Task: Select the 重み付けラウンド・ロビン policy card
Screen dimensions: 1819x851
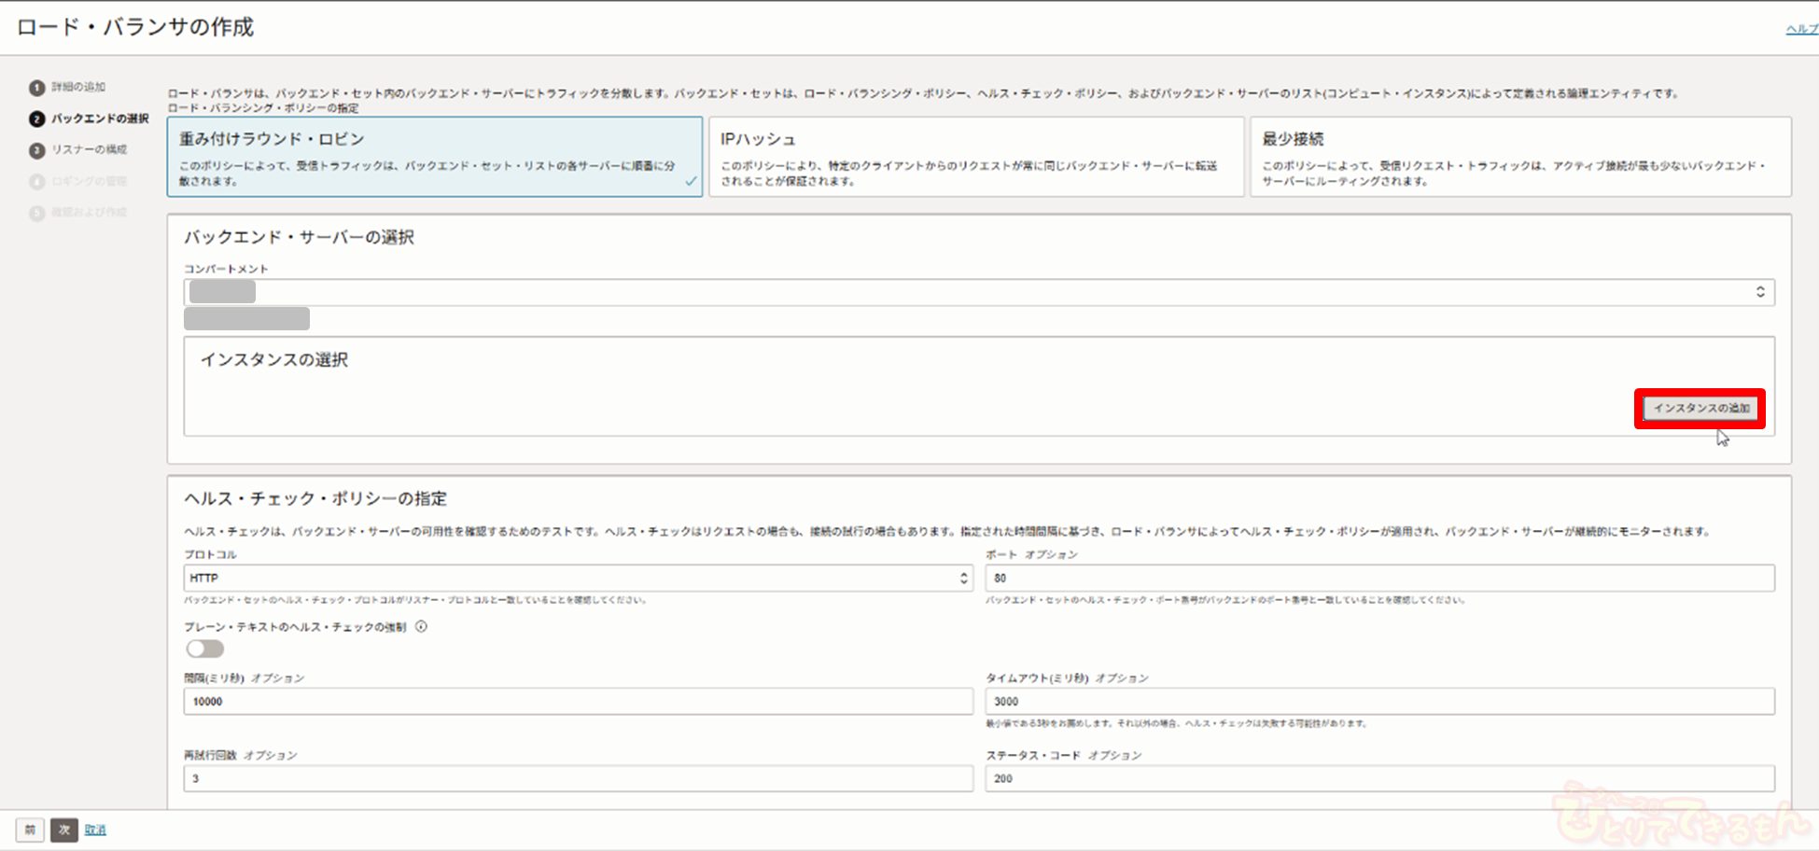Action: [x=434, y=157]
